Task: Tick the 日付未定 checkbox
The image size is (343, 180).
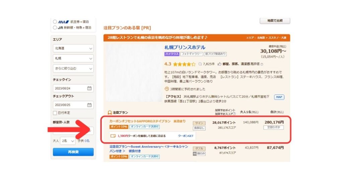Action: 55,113
